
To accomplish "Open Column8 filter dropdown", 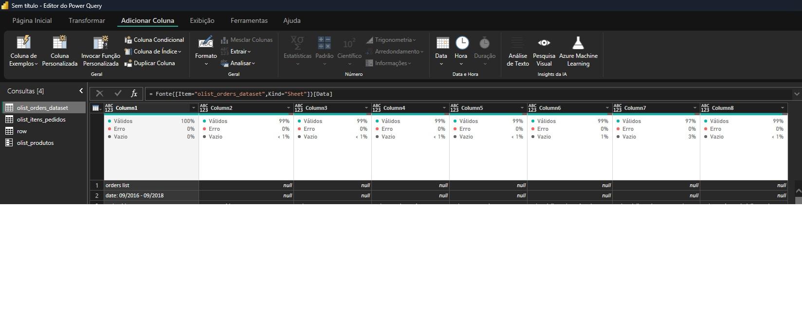I will 782,108.
